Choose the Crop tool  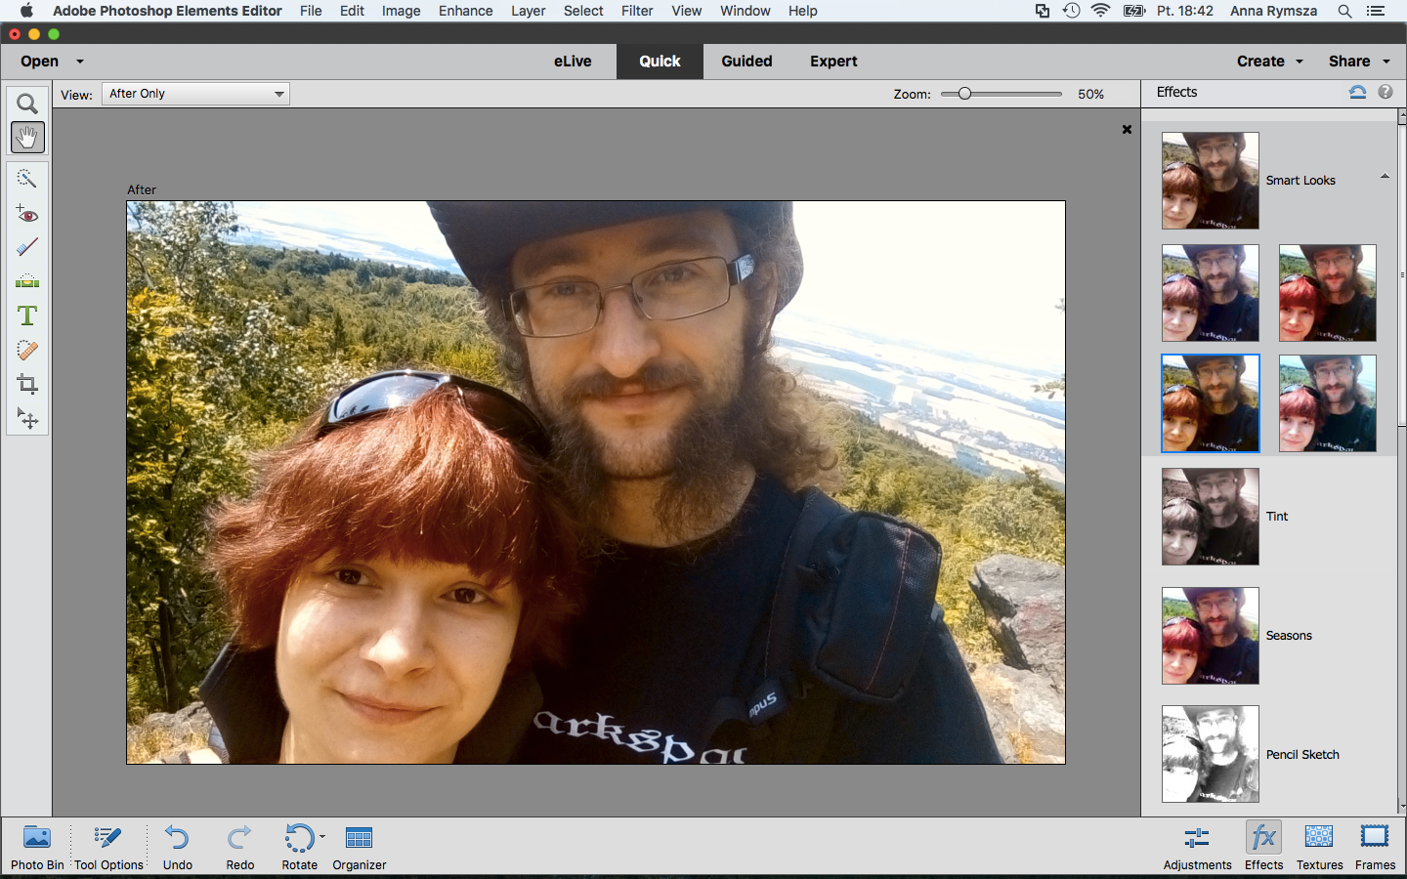[27, 384]
